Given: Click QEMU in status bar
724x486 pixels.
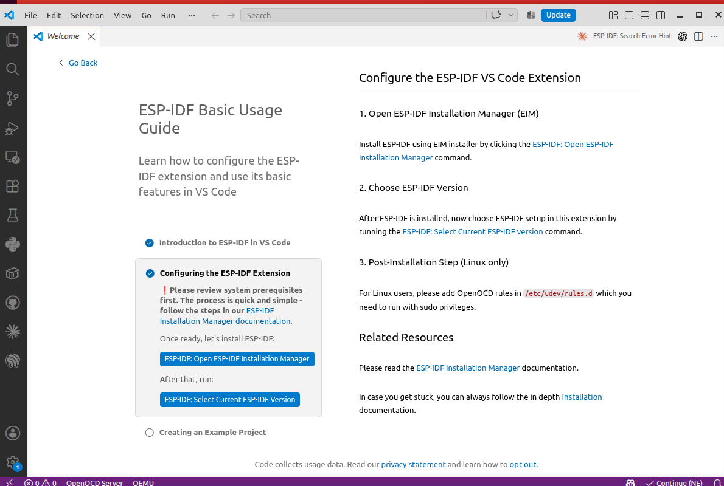Looking at the screenshot, I should (143, 482).
